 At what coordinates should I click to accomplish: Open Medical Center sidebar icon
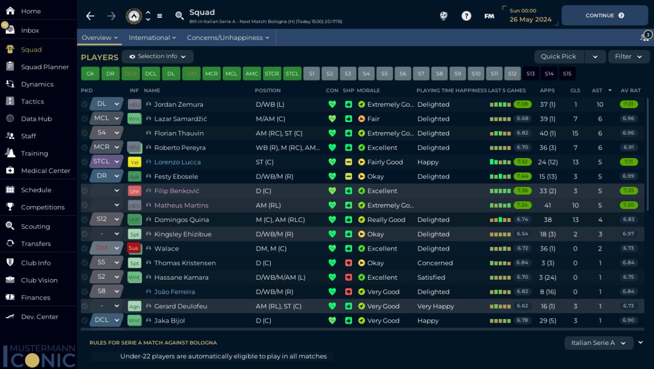coord(10,170)
